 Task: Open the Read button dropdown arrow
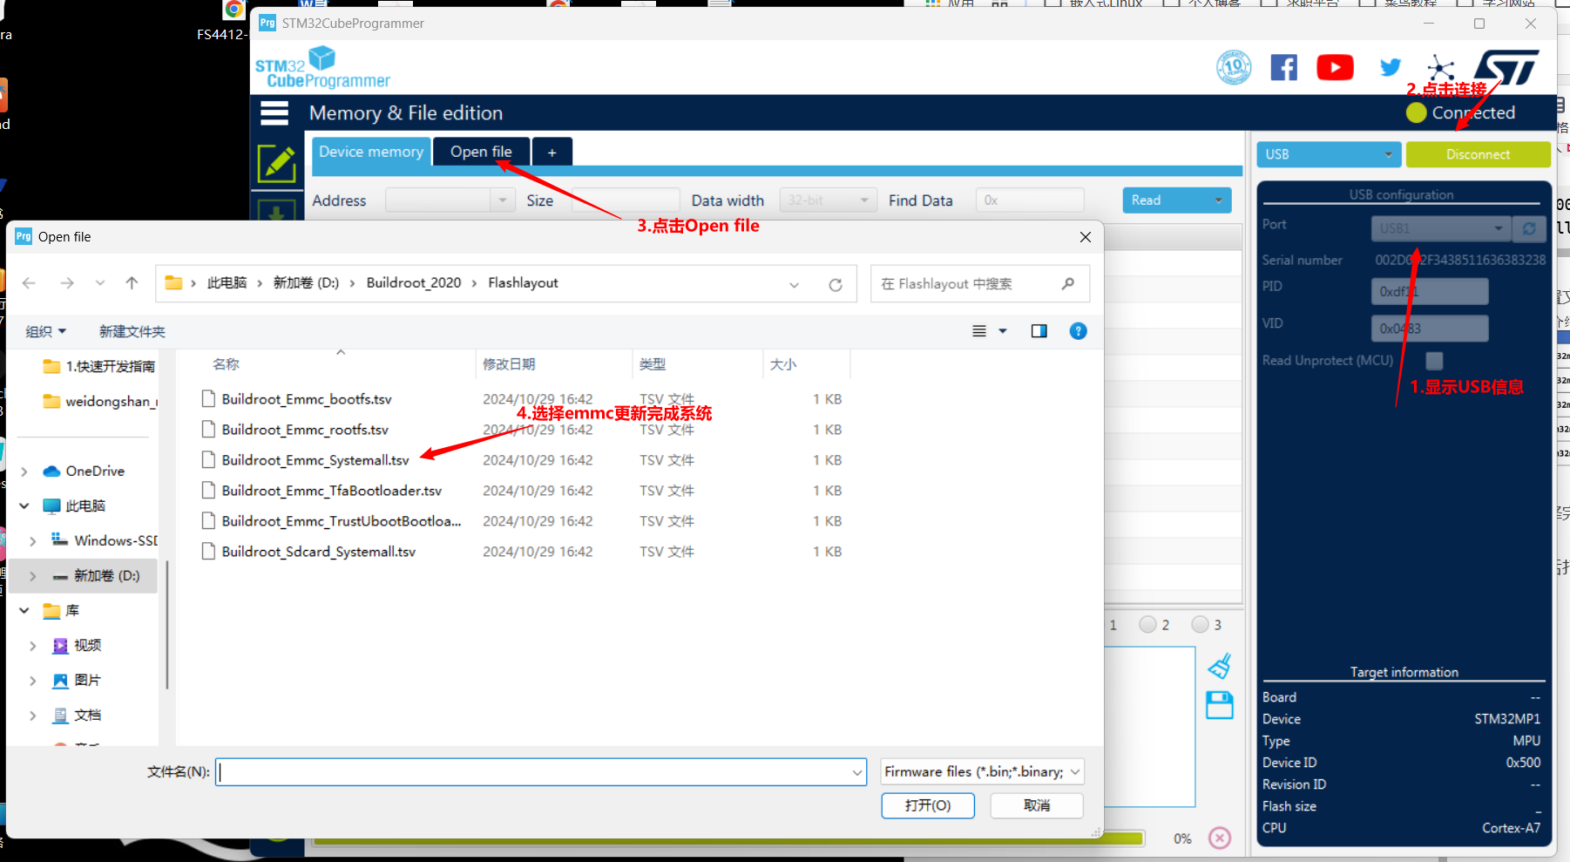1218,200
